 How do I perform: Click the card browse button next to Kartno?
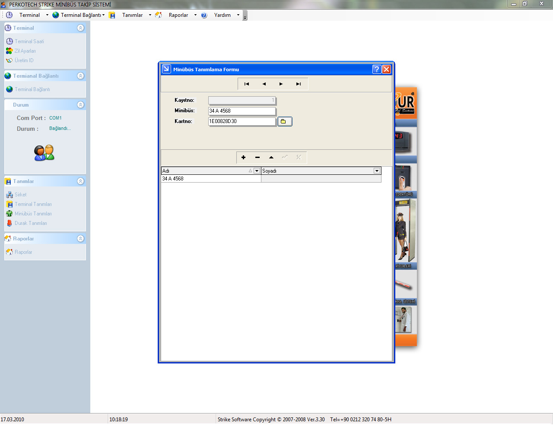(x=284, y=122)
